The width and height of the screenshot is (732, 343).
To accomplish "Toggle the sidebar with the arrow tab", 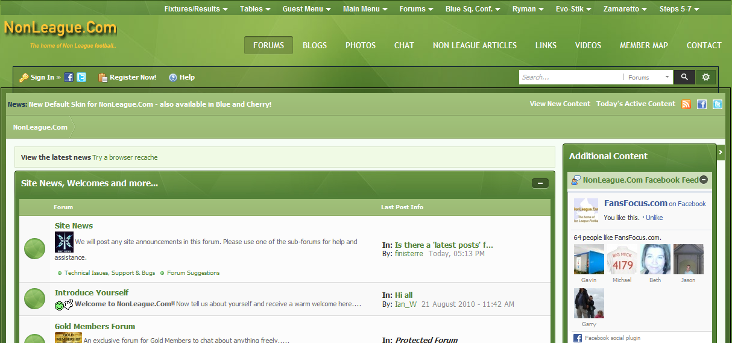I will 721,153.
